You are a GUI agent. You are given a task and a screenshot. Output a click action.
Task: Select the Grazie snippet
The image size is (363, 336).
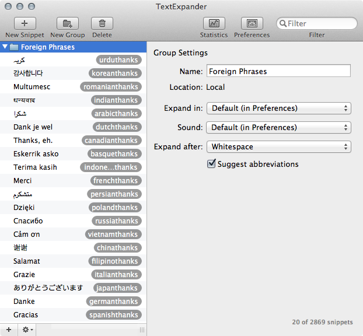click(73, 274)
